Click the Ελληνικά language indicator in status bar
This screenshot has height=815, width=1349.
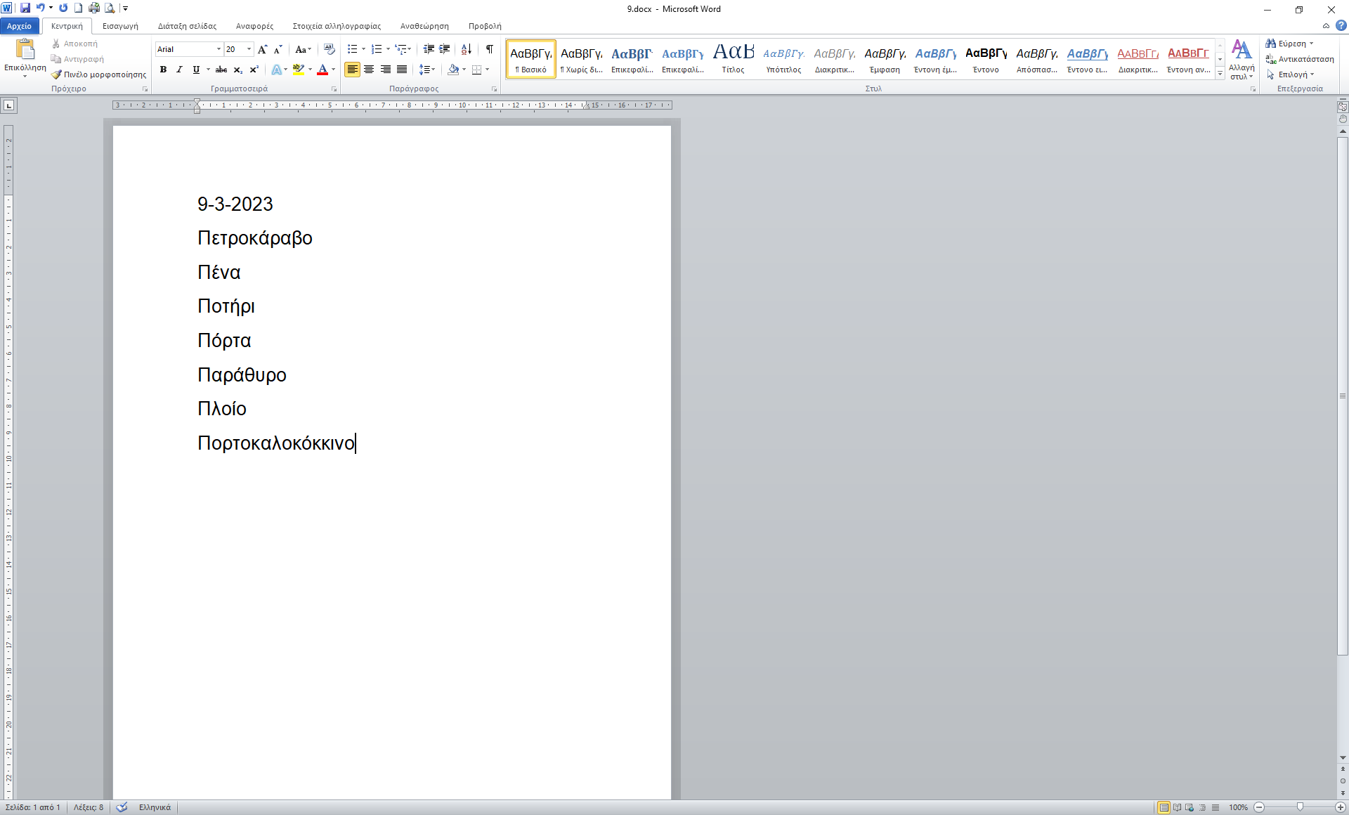pos(155,807)
